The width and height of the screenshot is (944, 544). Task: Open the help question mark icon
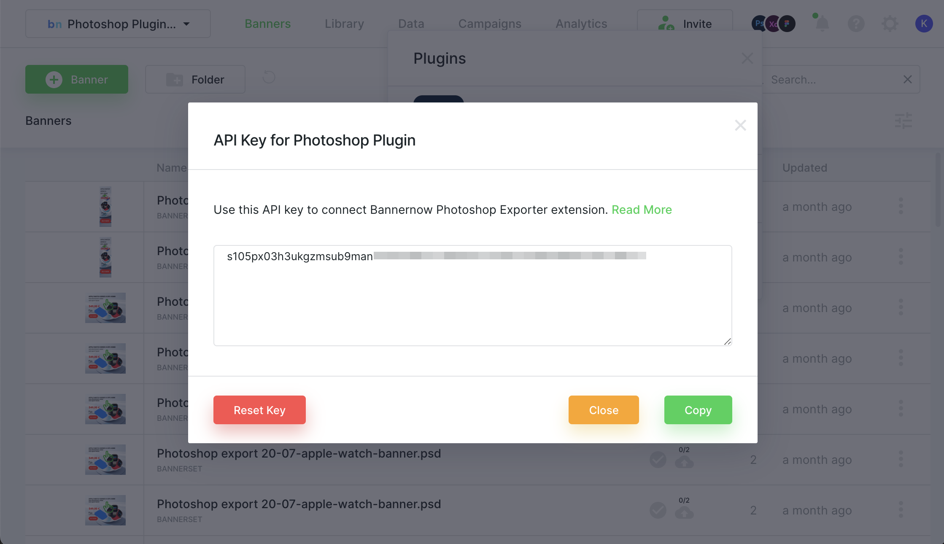point(856,24)
